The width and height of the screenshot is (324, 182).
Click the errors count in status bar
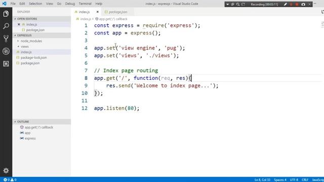click(x=7, y=180)
